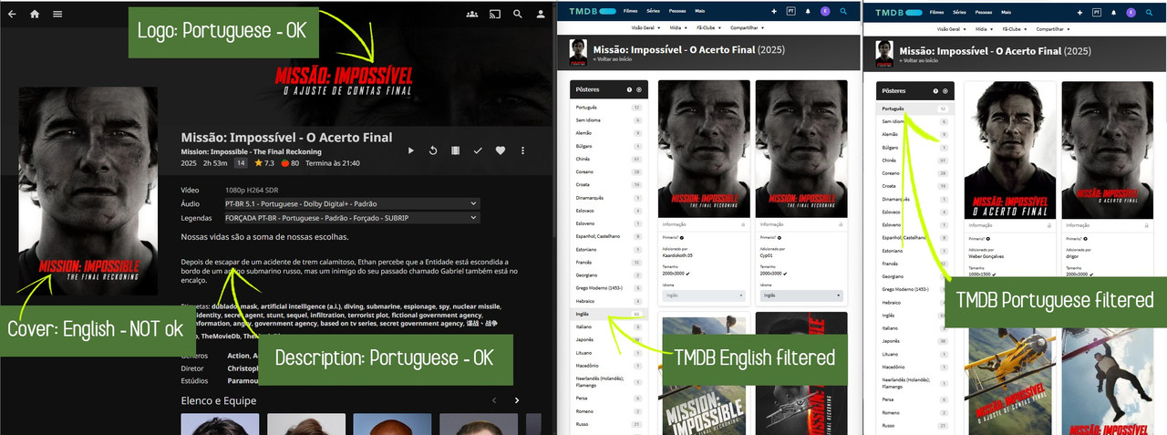The image size is (1167, 435).
Task: Click 'Voltar ao início' in English-filtered TMDB window
Action: coord(612,59)
